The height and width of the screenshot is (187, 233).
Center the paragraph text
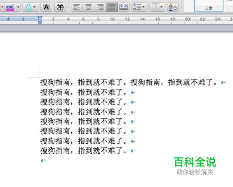[x=88, y=7]
